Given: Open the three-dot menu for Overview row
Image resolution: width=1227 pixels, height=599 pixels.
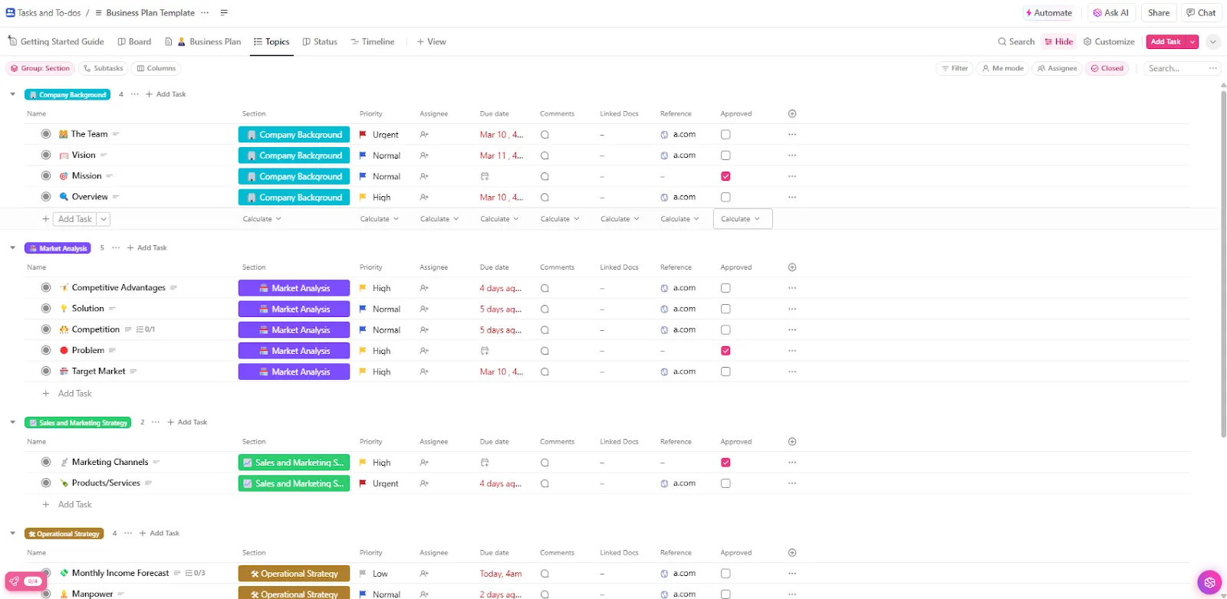Looking at the screenshot, I should click(792, 198).
